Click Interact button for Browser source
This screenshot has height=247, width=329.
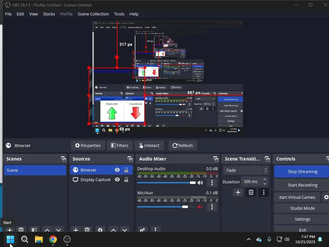(149, 145)
